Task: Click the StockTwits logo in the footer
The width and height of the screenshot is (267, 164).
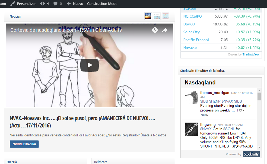Action: pyautogui.click(x=251, y=154)
